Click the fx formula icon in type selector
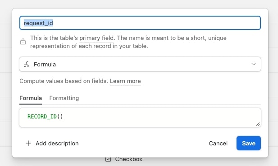 coord(27,64)
